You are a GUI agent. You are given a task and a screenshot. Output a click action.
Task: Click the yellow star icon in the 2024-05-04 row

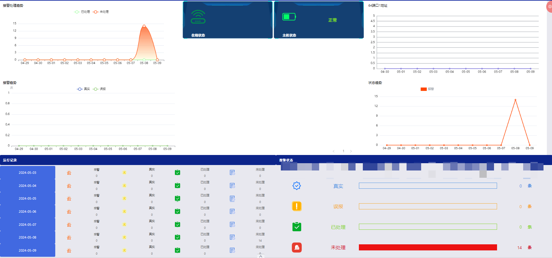pyautogui.click(x=124, y=186)
